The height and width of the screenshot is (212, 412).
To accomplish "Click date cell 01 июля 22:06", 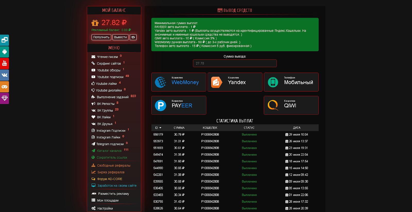I will [x=297, y=195].
